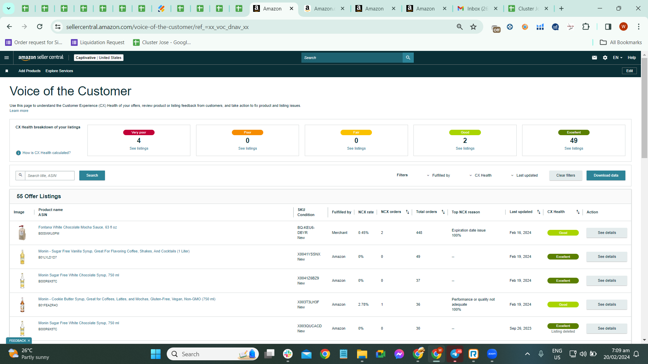Click the Seller Central top search field
This screenshot has height=364, width=648.
click(x=352, y=58)
